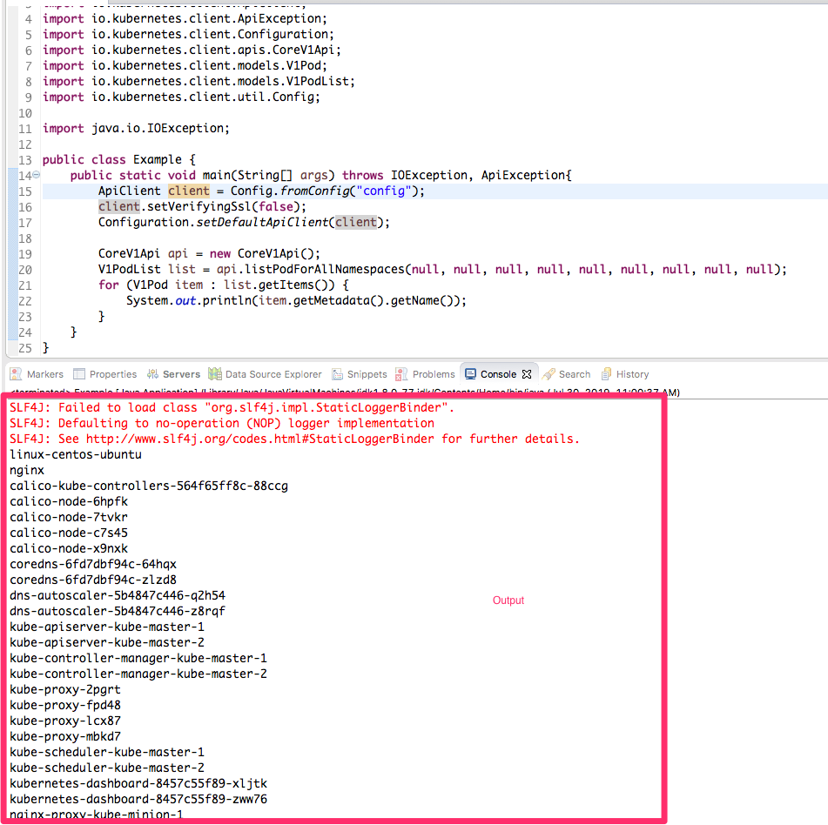Click the History view icon
This screenshot has width=828, height=825.
pos(607,373)
